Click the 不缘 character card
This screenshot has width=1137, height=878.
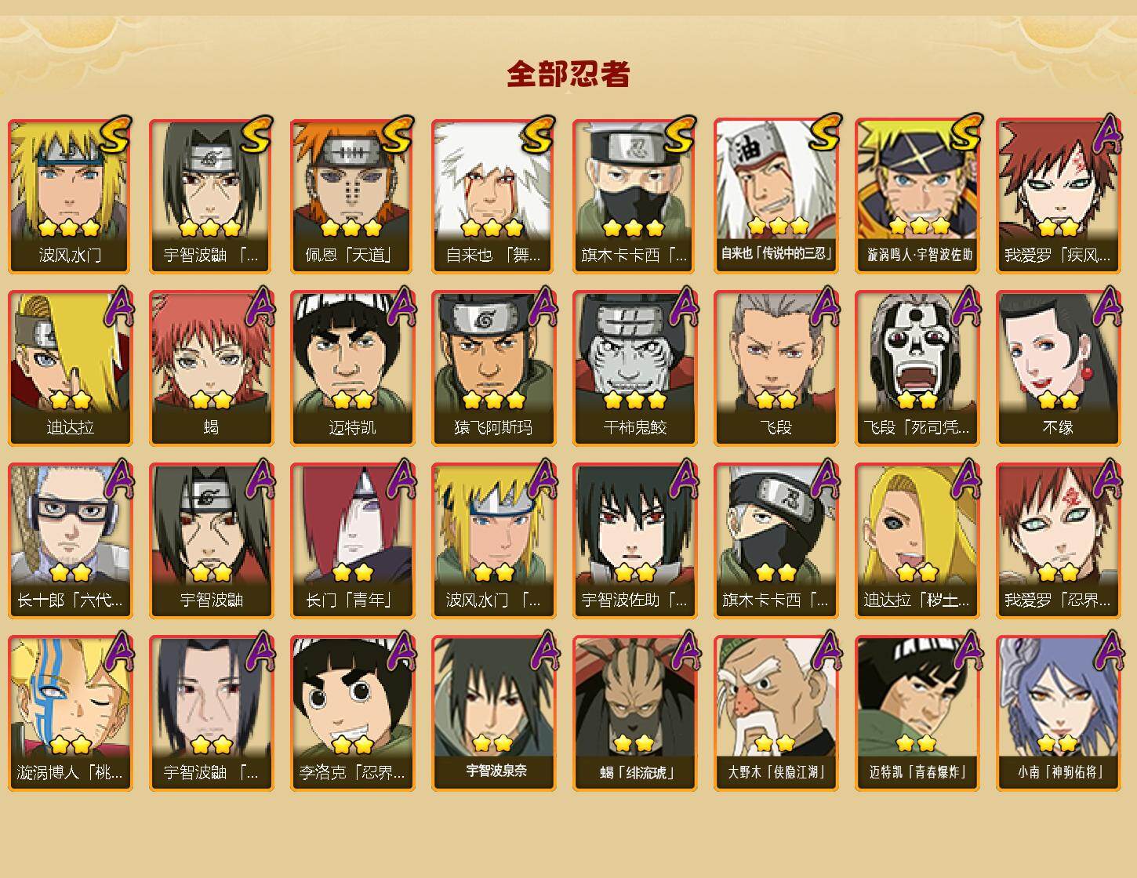click(x=1058, y=368)
